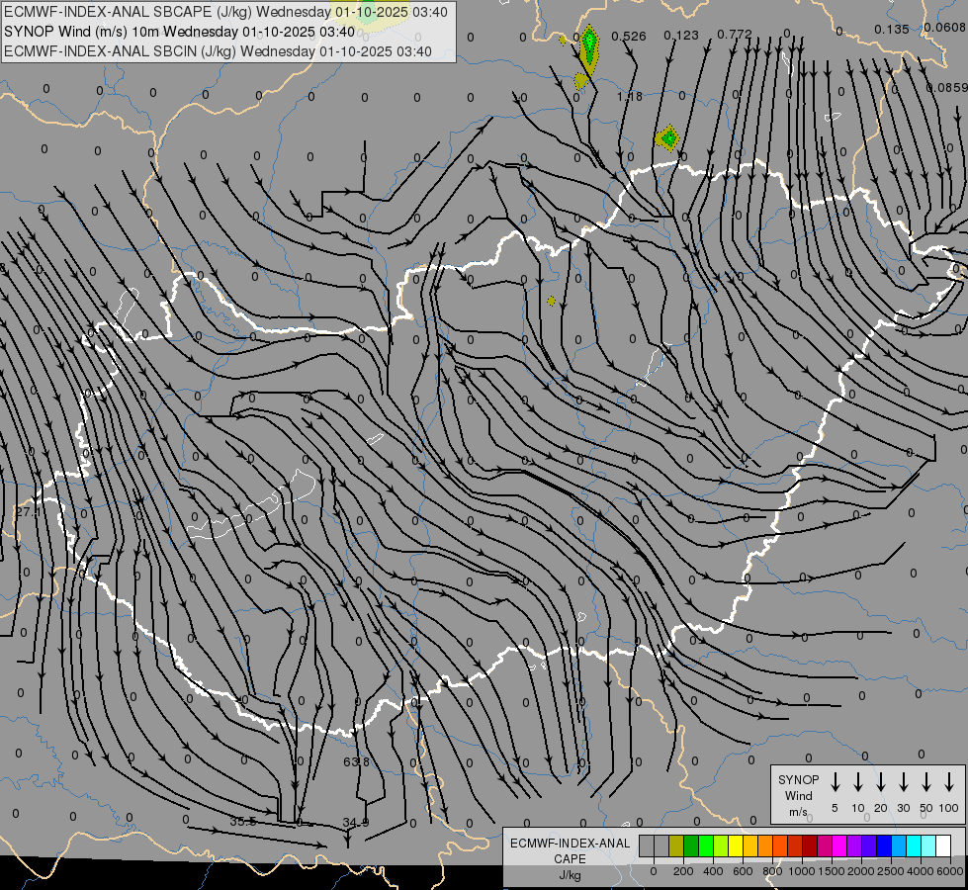Select the orange swatch just before 800
Screen dimensions: 968x890
pos(765,845)
